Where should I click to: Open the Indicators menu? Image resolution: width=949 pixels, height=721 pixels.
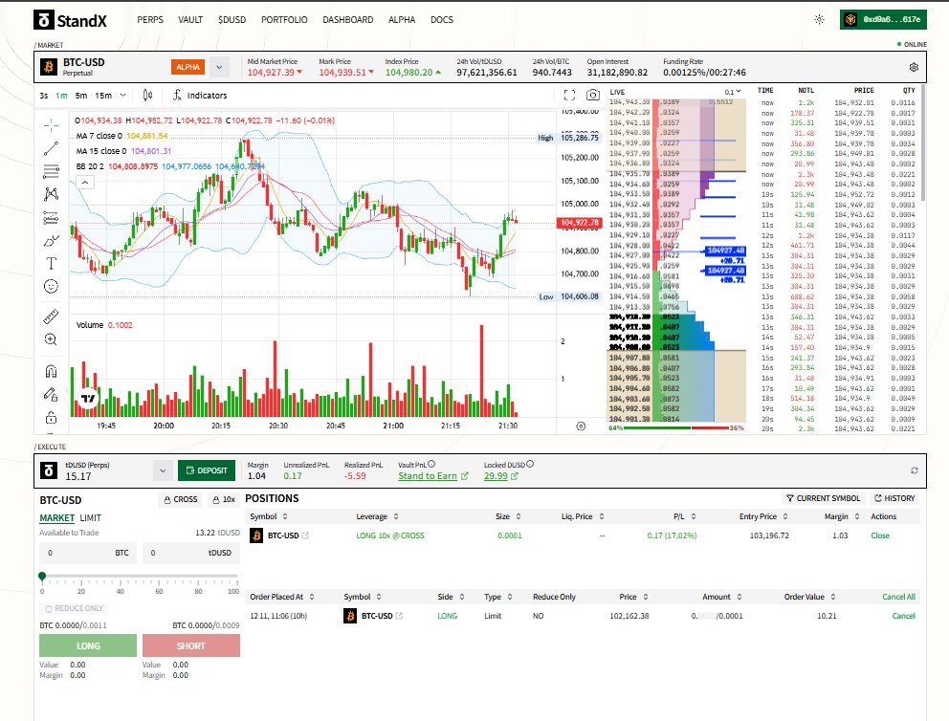click(200, 95)
